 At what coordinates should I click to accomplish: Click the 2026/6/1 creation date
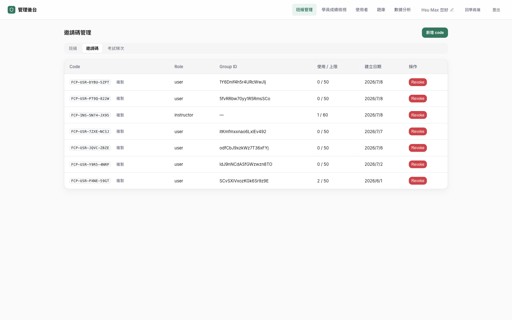(x=373, y=181)
